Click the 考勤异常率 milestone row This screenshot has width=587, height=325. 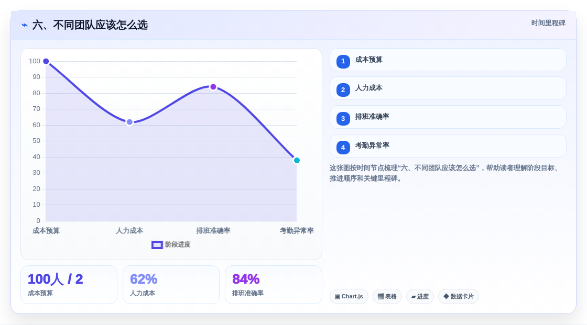coord(448,146)
